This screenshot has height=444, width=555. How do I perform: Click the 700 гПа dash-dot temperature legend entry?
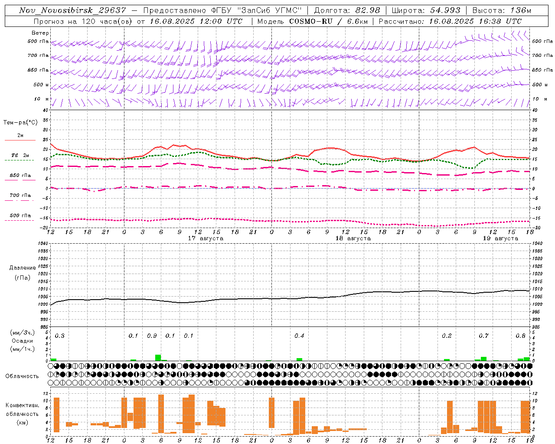coord(20,196)
